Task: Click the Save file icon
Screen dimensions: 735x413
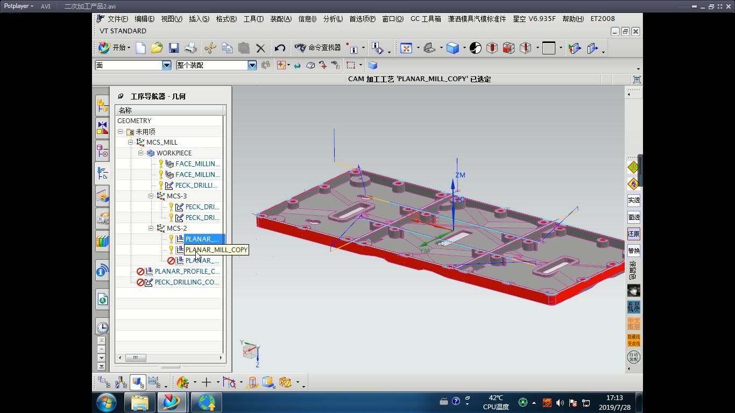Action: point(173,48)
